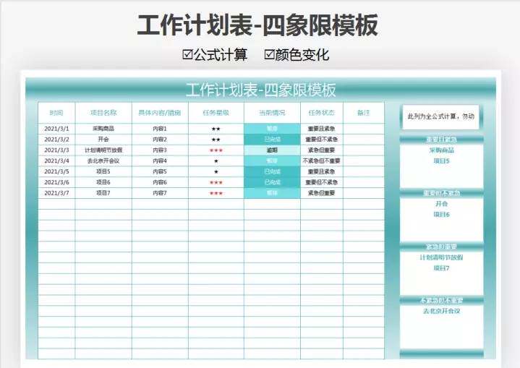This screenshot has width=520, height=368.
Task: Click the two-star rating in the 2021/3/1 row
Action: (216, 129)
